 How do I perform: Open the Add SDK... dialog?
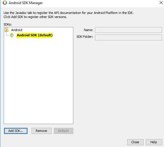(16, 131)
